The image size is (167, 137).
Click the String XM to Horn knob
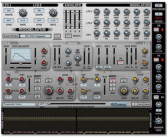pos(70,91)
